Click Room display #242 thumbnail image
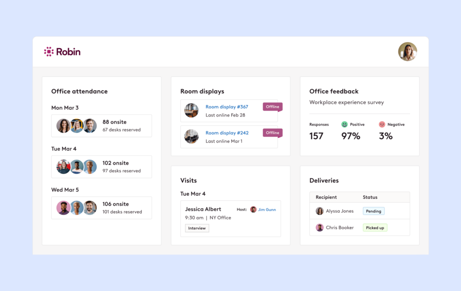Viewport: 461px width, 291px height. tap(191, 137)
